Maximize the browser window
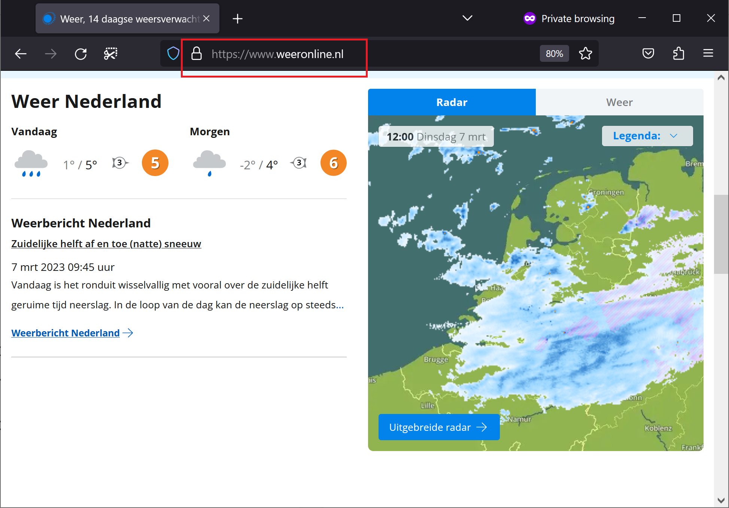 click(x=676, y=18)
